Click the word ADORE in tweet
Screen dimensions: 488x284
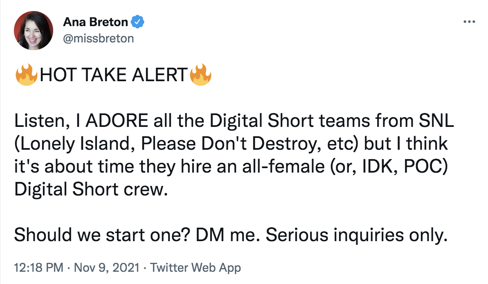tap(117, 121)
